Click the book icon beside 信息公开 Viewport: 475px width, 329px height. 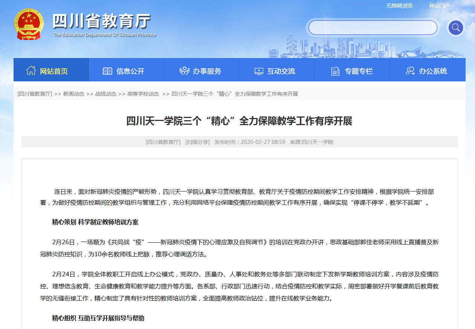(x=107, y=71)
